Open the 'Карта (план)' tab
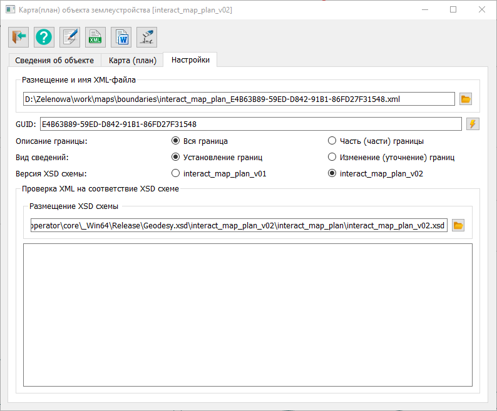 pyautogui.click(x=132, y=60)
